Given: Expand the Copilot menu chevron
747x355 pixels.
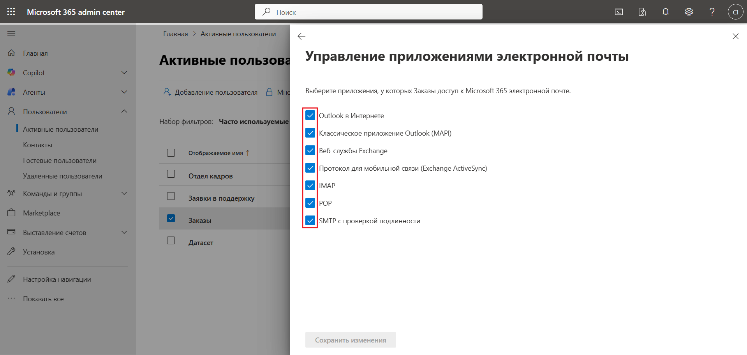Looking at the screenshot, I should click(124, 72).
